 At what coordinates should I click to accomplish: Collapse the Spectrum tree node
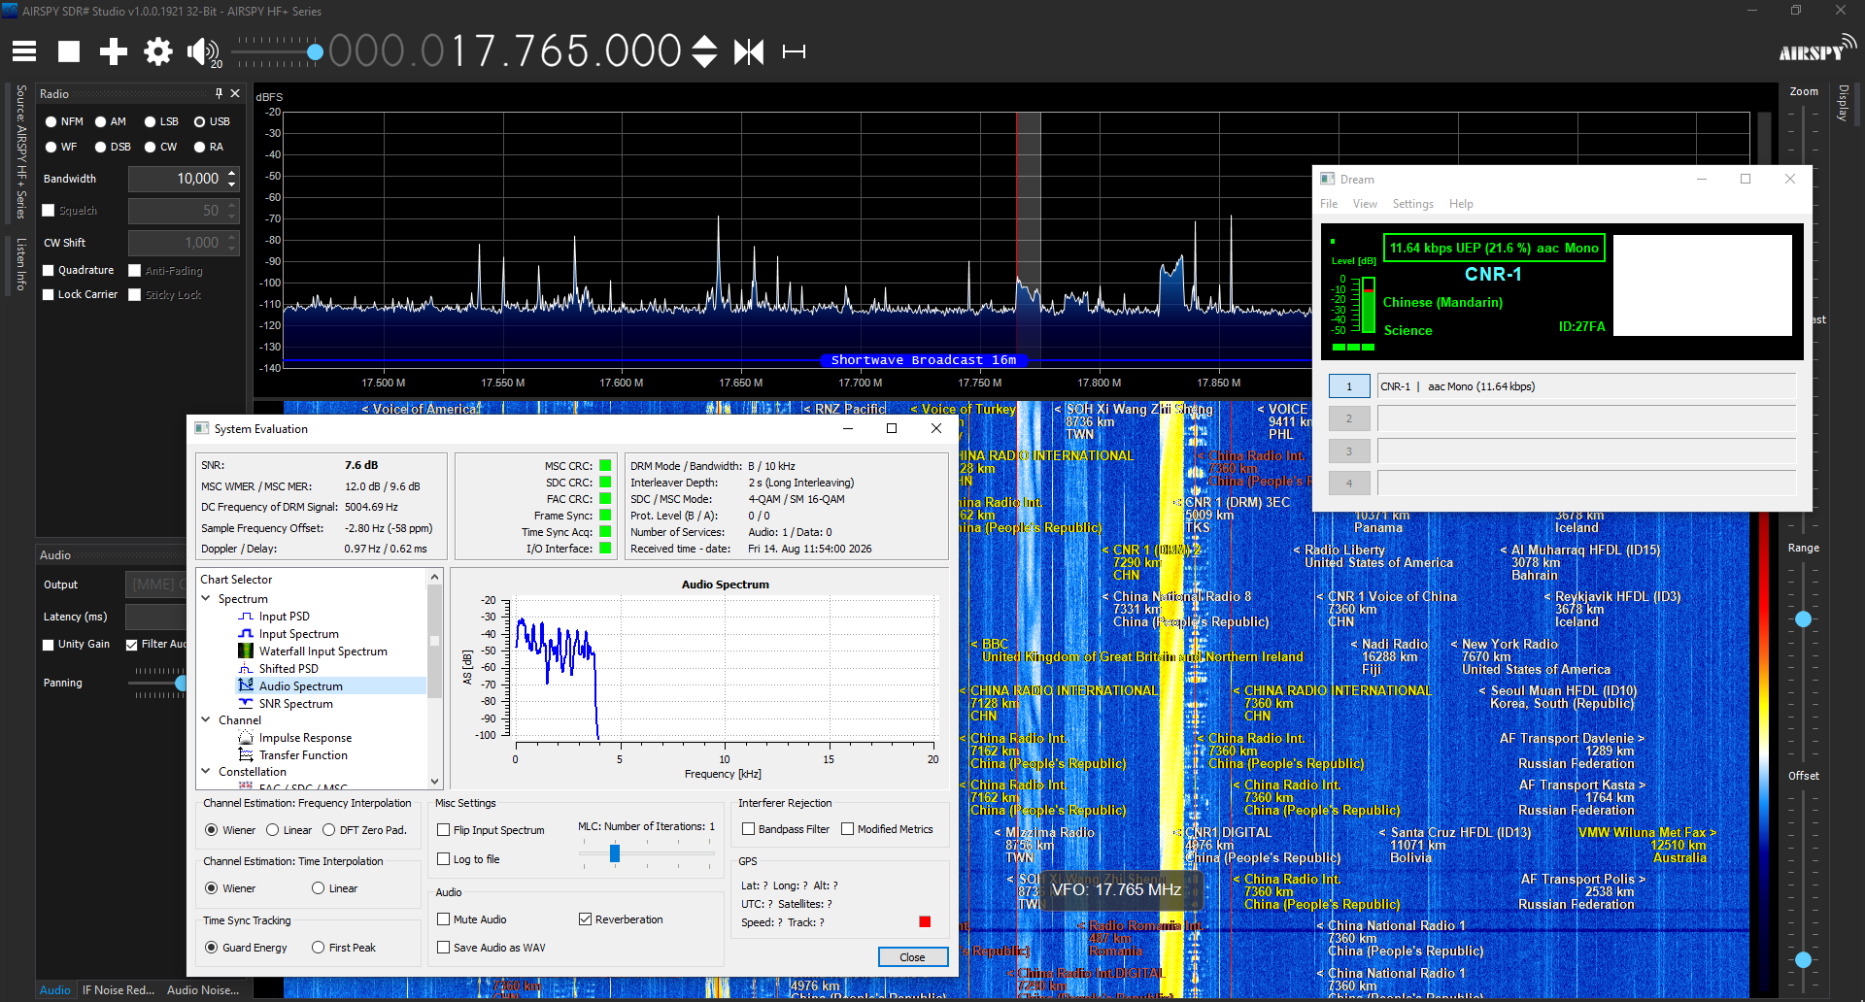[x=206, y=599]
